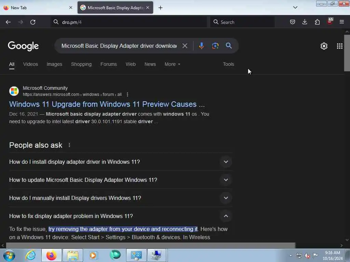
Task: Select the Images search tab
Action: pyautogui.click(x=54, y=64)
